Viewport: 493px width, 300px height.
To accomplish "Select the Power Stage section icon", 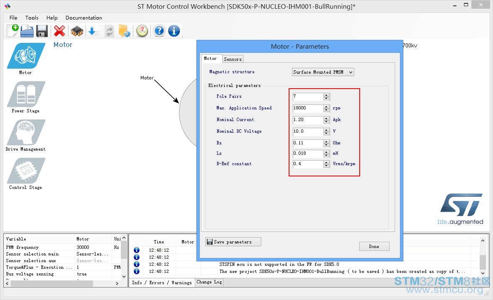I will tap(26, 94).
